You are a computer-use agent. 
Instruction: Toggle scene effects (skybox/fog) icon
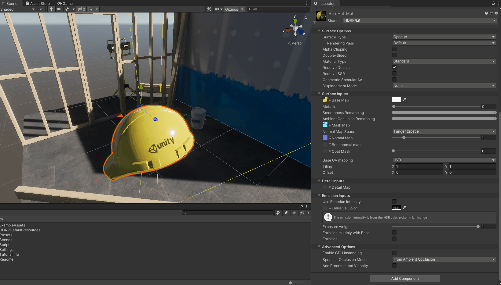67,9
